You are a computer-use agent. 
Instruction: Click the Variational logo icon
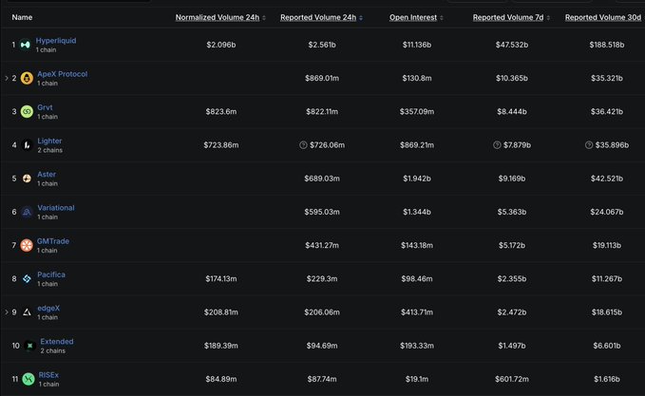pos(27,212)
